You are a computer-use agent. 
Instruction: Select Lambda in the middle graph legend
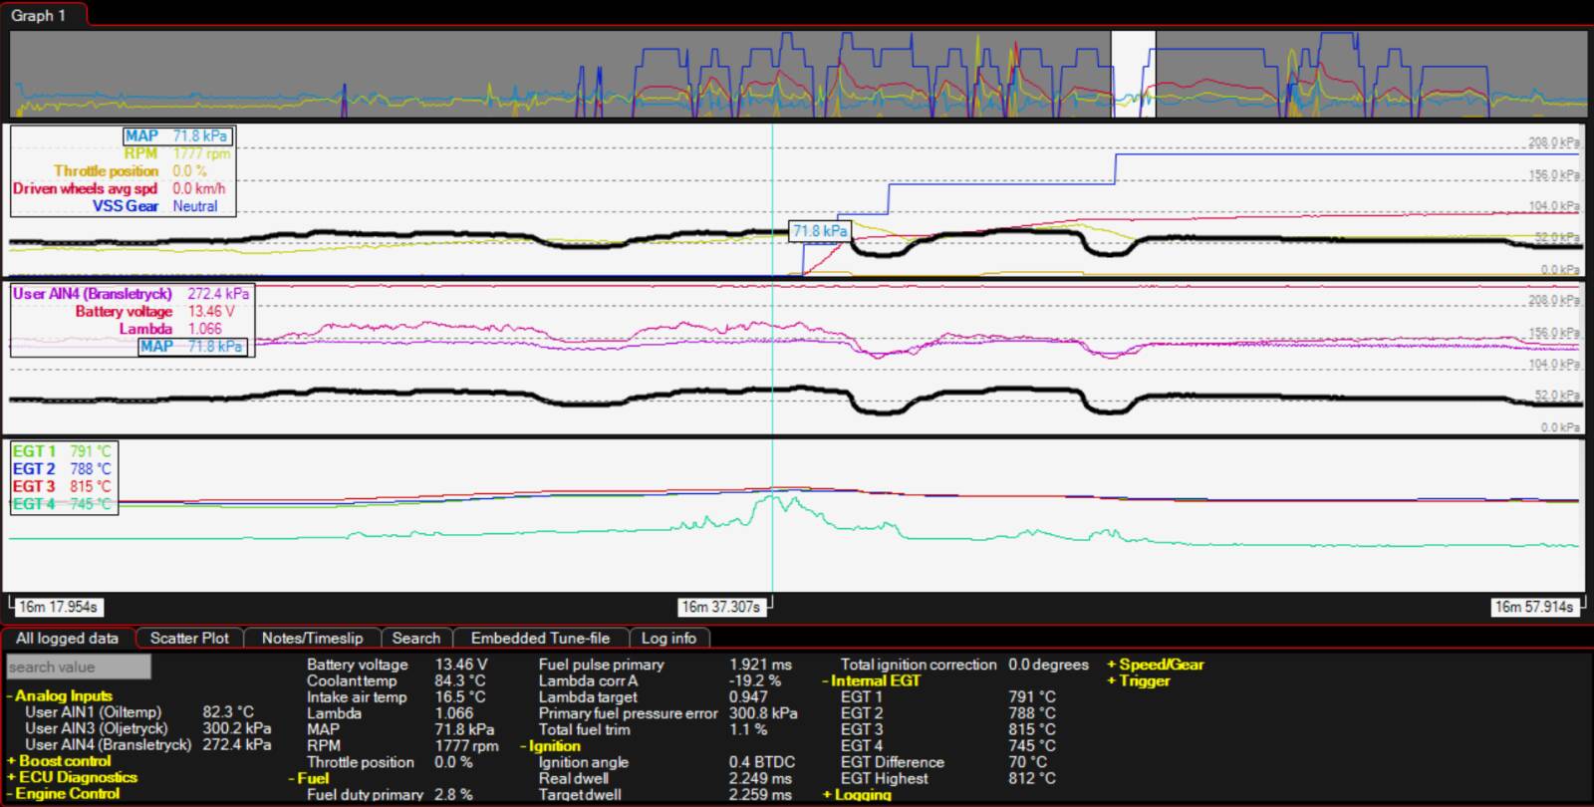[x=145, y=329]
